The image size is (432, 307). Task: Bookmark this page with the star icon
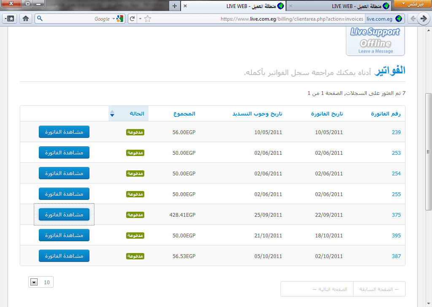pos(148,19)
